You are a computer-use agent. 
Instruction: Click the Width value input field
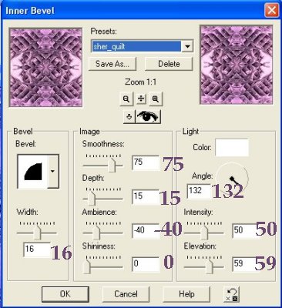[x=37, y=249]
